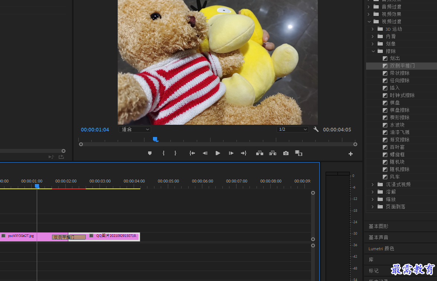Click the icon beside 水波块
This screenshot has width=437, height=281.
(385, 125)
